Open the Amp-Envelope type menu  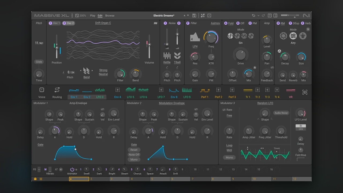click(78, 103)
